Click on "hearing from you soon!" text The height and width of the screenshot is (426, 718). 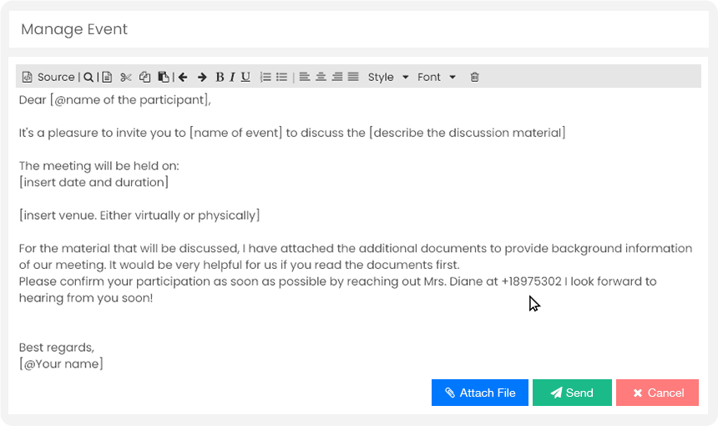[x=86, y=297]
